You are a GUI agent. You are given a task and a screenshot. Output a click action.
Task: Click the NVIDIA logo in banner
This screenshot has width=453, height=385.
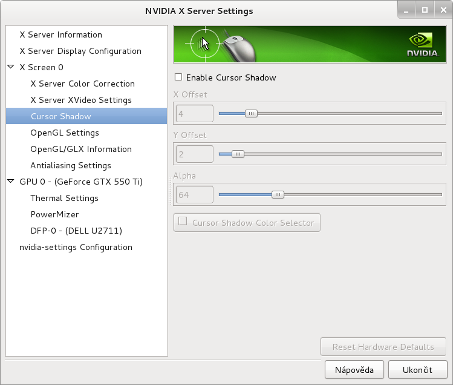click(422, 45)
